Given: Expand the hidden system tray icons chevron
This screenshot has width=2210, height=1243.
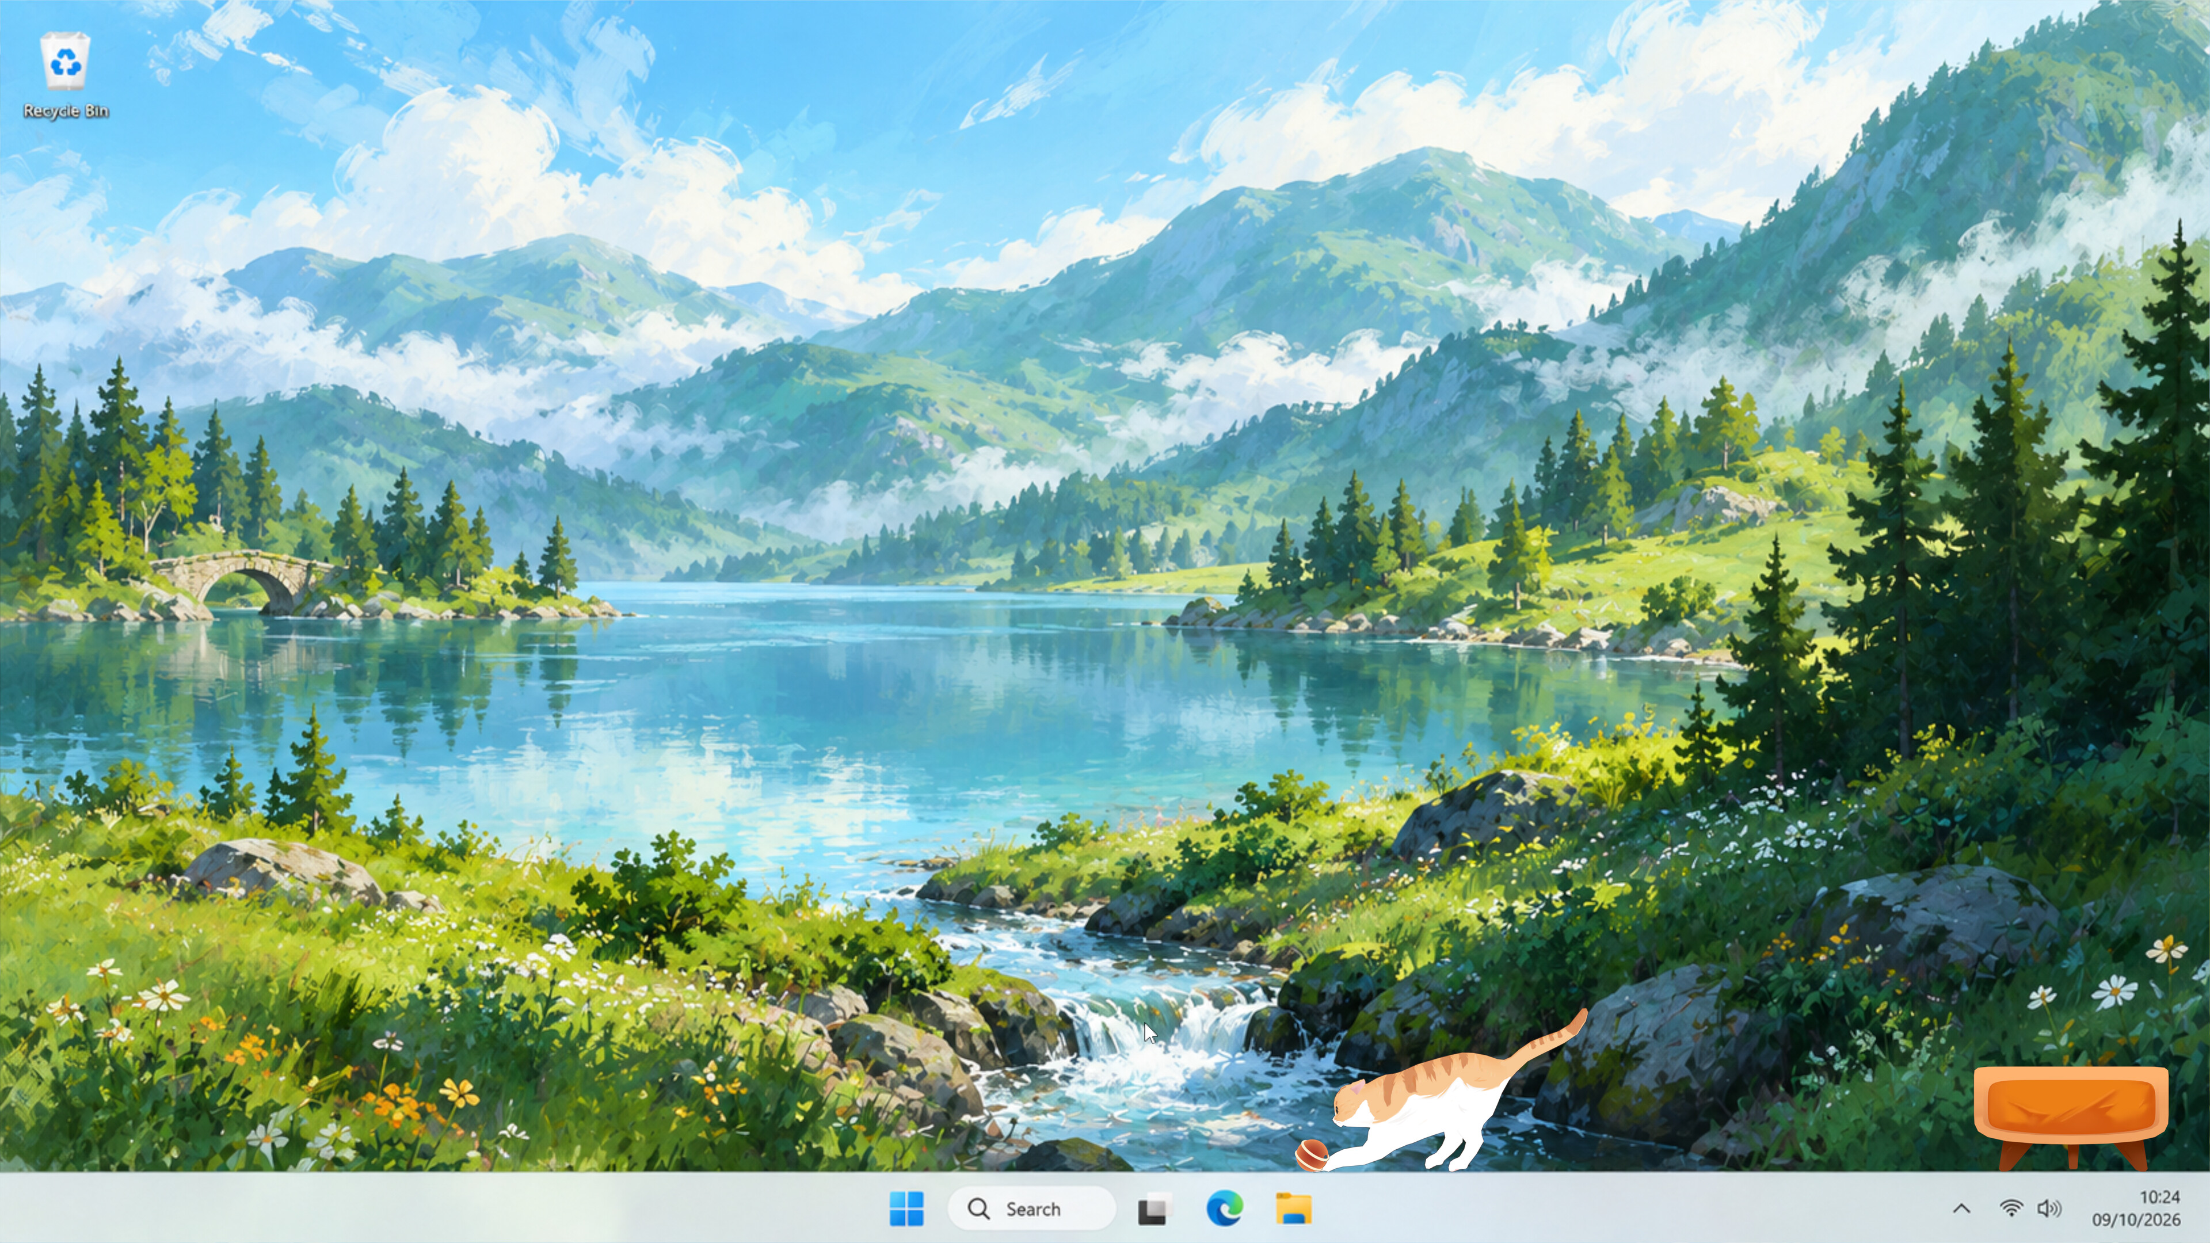Looking at the screenshot, I should pyautogui.click(x=1961, y=1208).
